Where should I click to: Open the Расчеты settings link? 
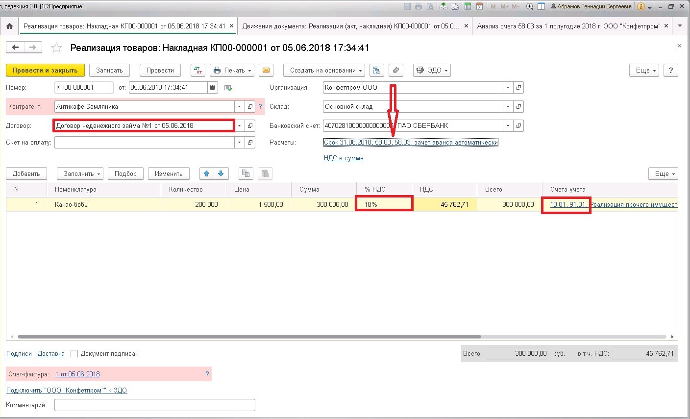click(411, 143)
